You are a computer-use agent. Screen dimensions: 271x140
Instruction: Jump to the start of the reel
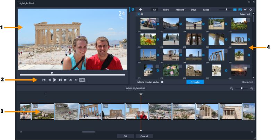click(x=44, y=80)
